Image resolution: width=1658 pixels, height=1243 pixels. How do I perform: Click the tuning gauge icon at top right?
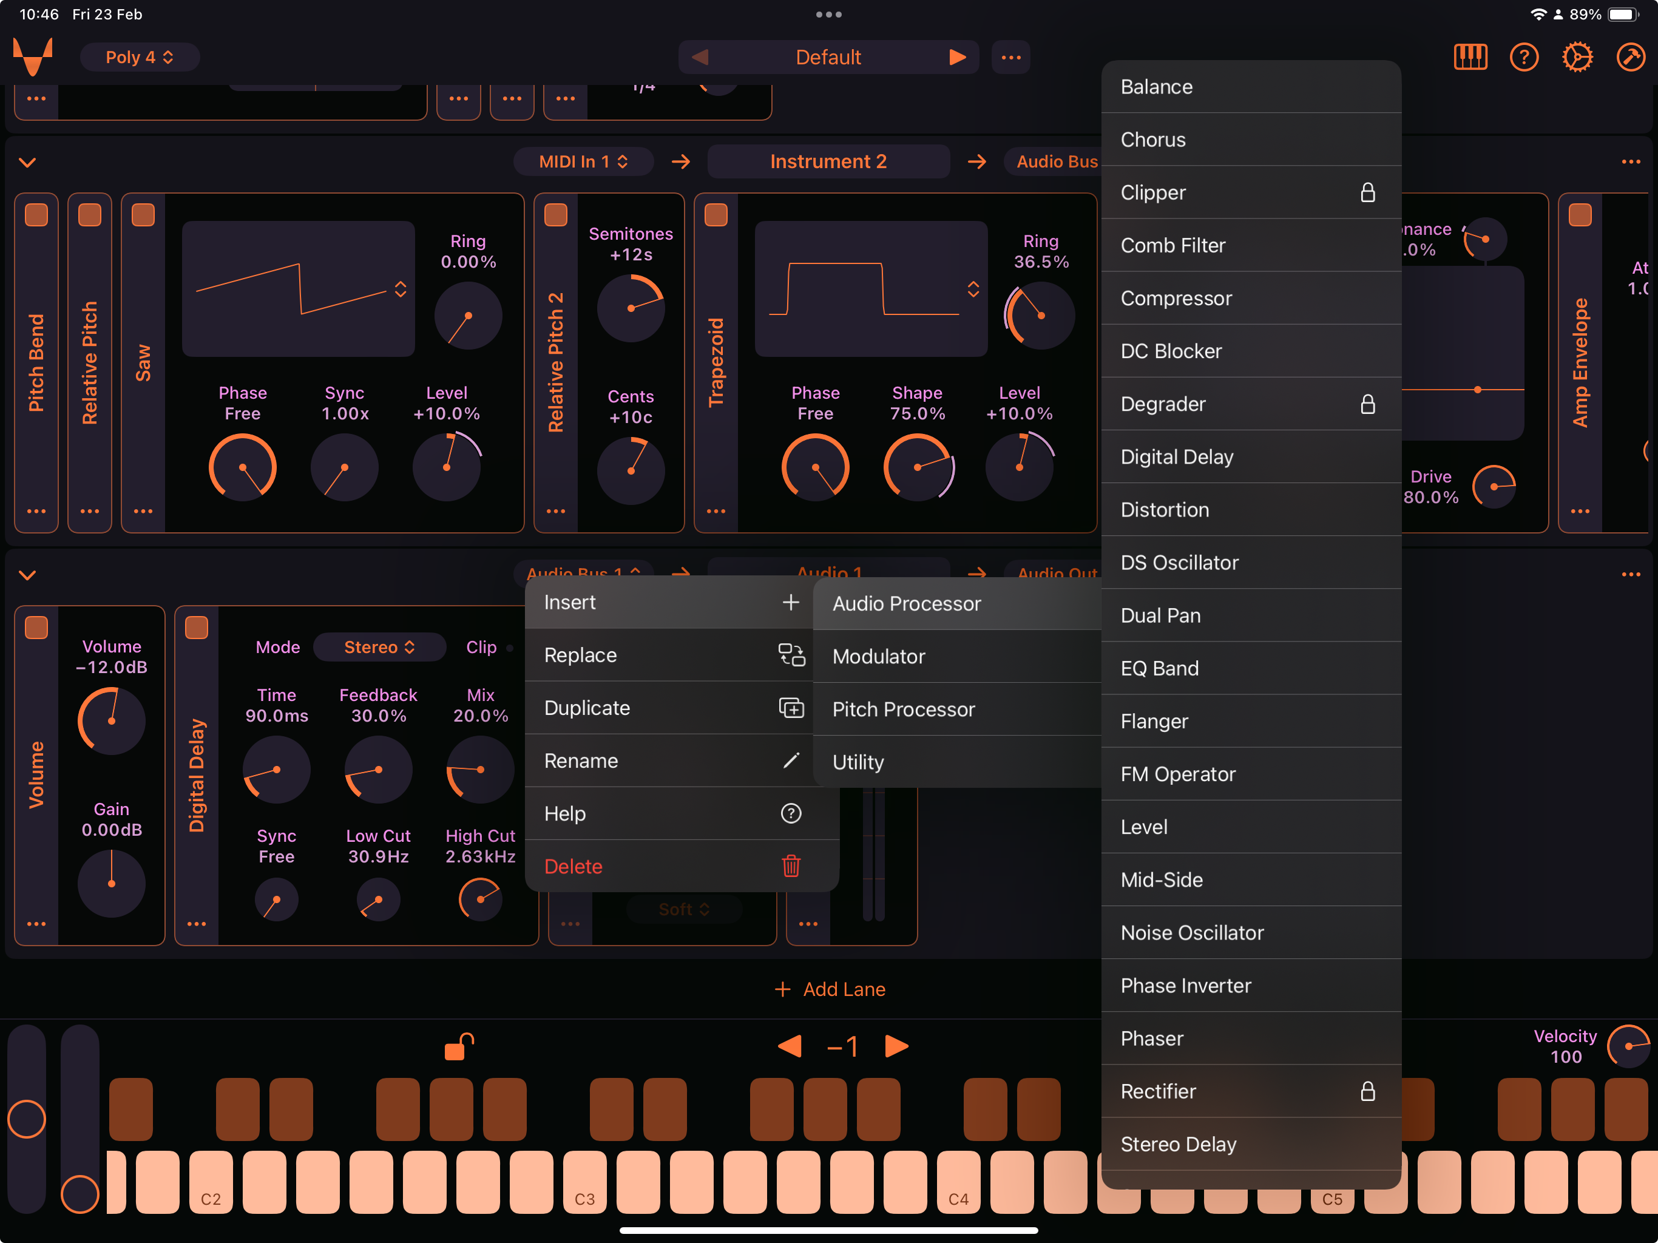click(x=1630, y=57)
